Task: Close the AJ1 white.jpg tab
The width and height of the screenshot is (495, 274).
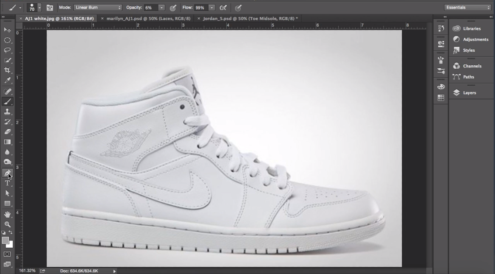Action: pyautogui.click(x=21, y=18)
